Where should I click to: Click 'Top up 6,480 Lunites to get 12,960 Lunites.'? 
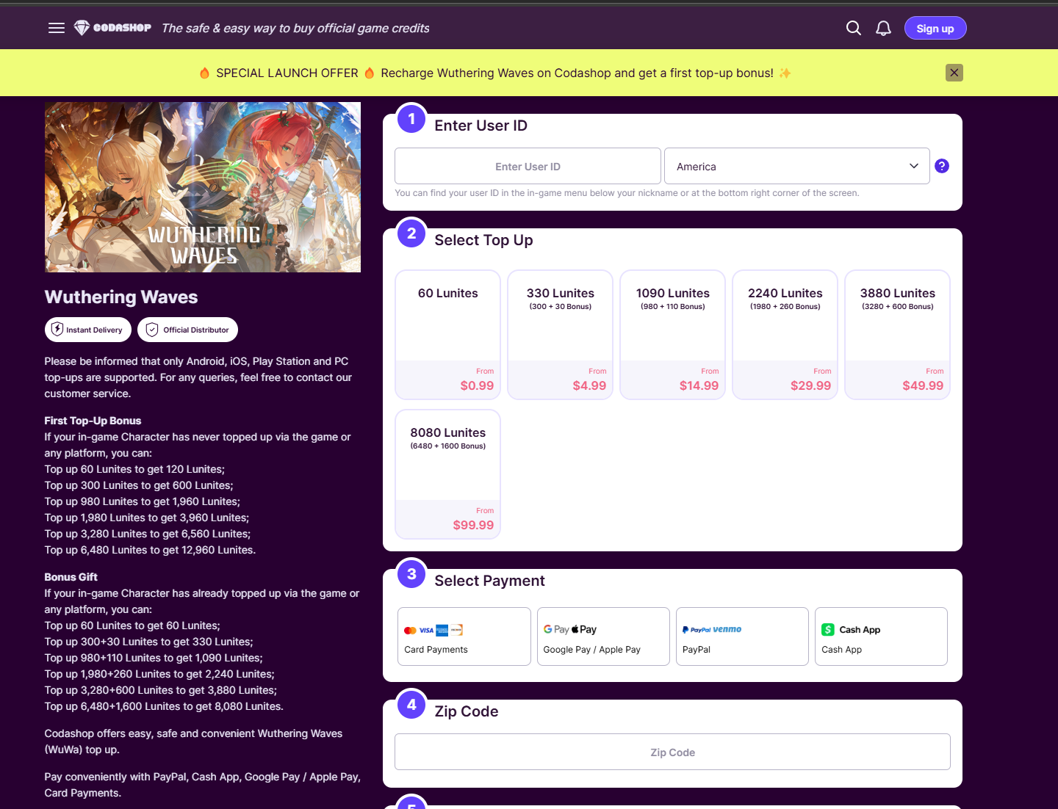click(150, 550)
